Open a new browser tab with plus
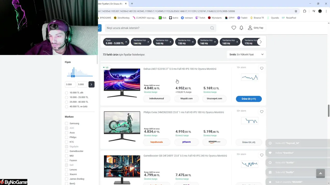 (x=132, y=4)
